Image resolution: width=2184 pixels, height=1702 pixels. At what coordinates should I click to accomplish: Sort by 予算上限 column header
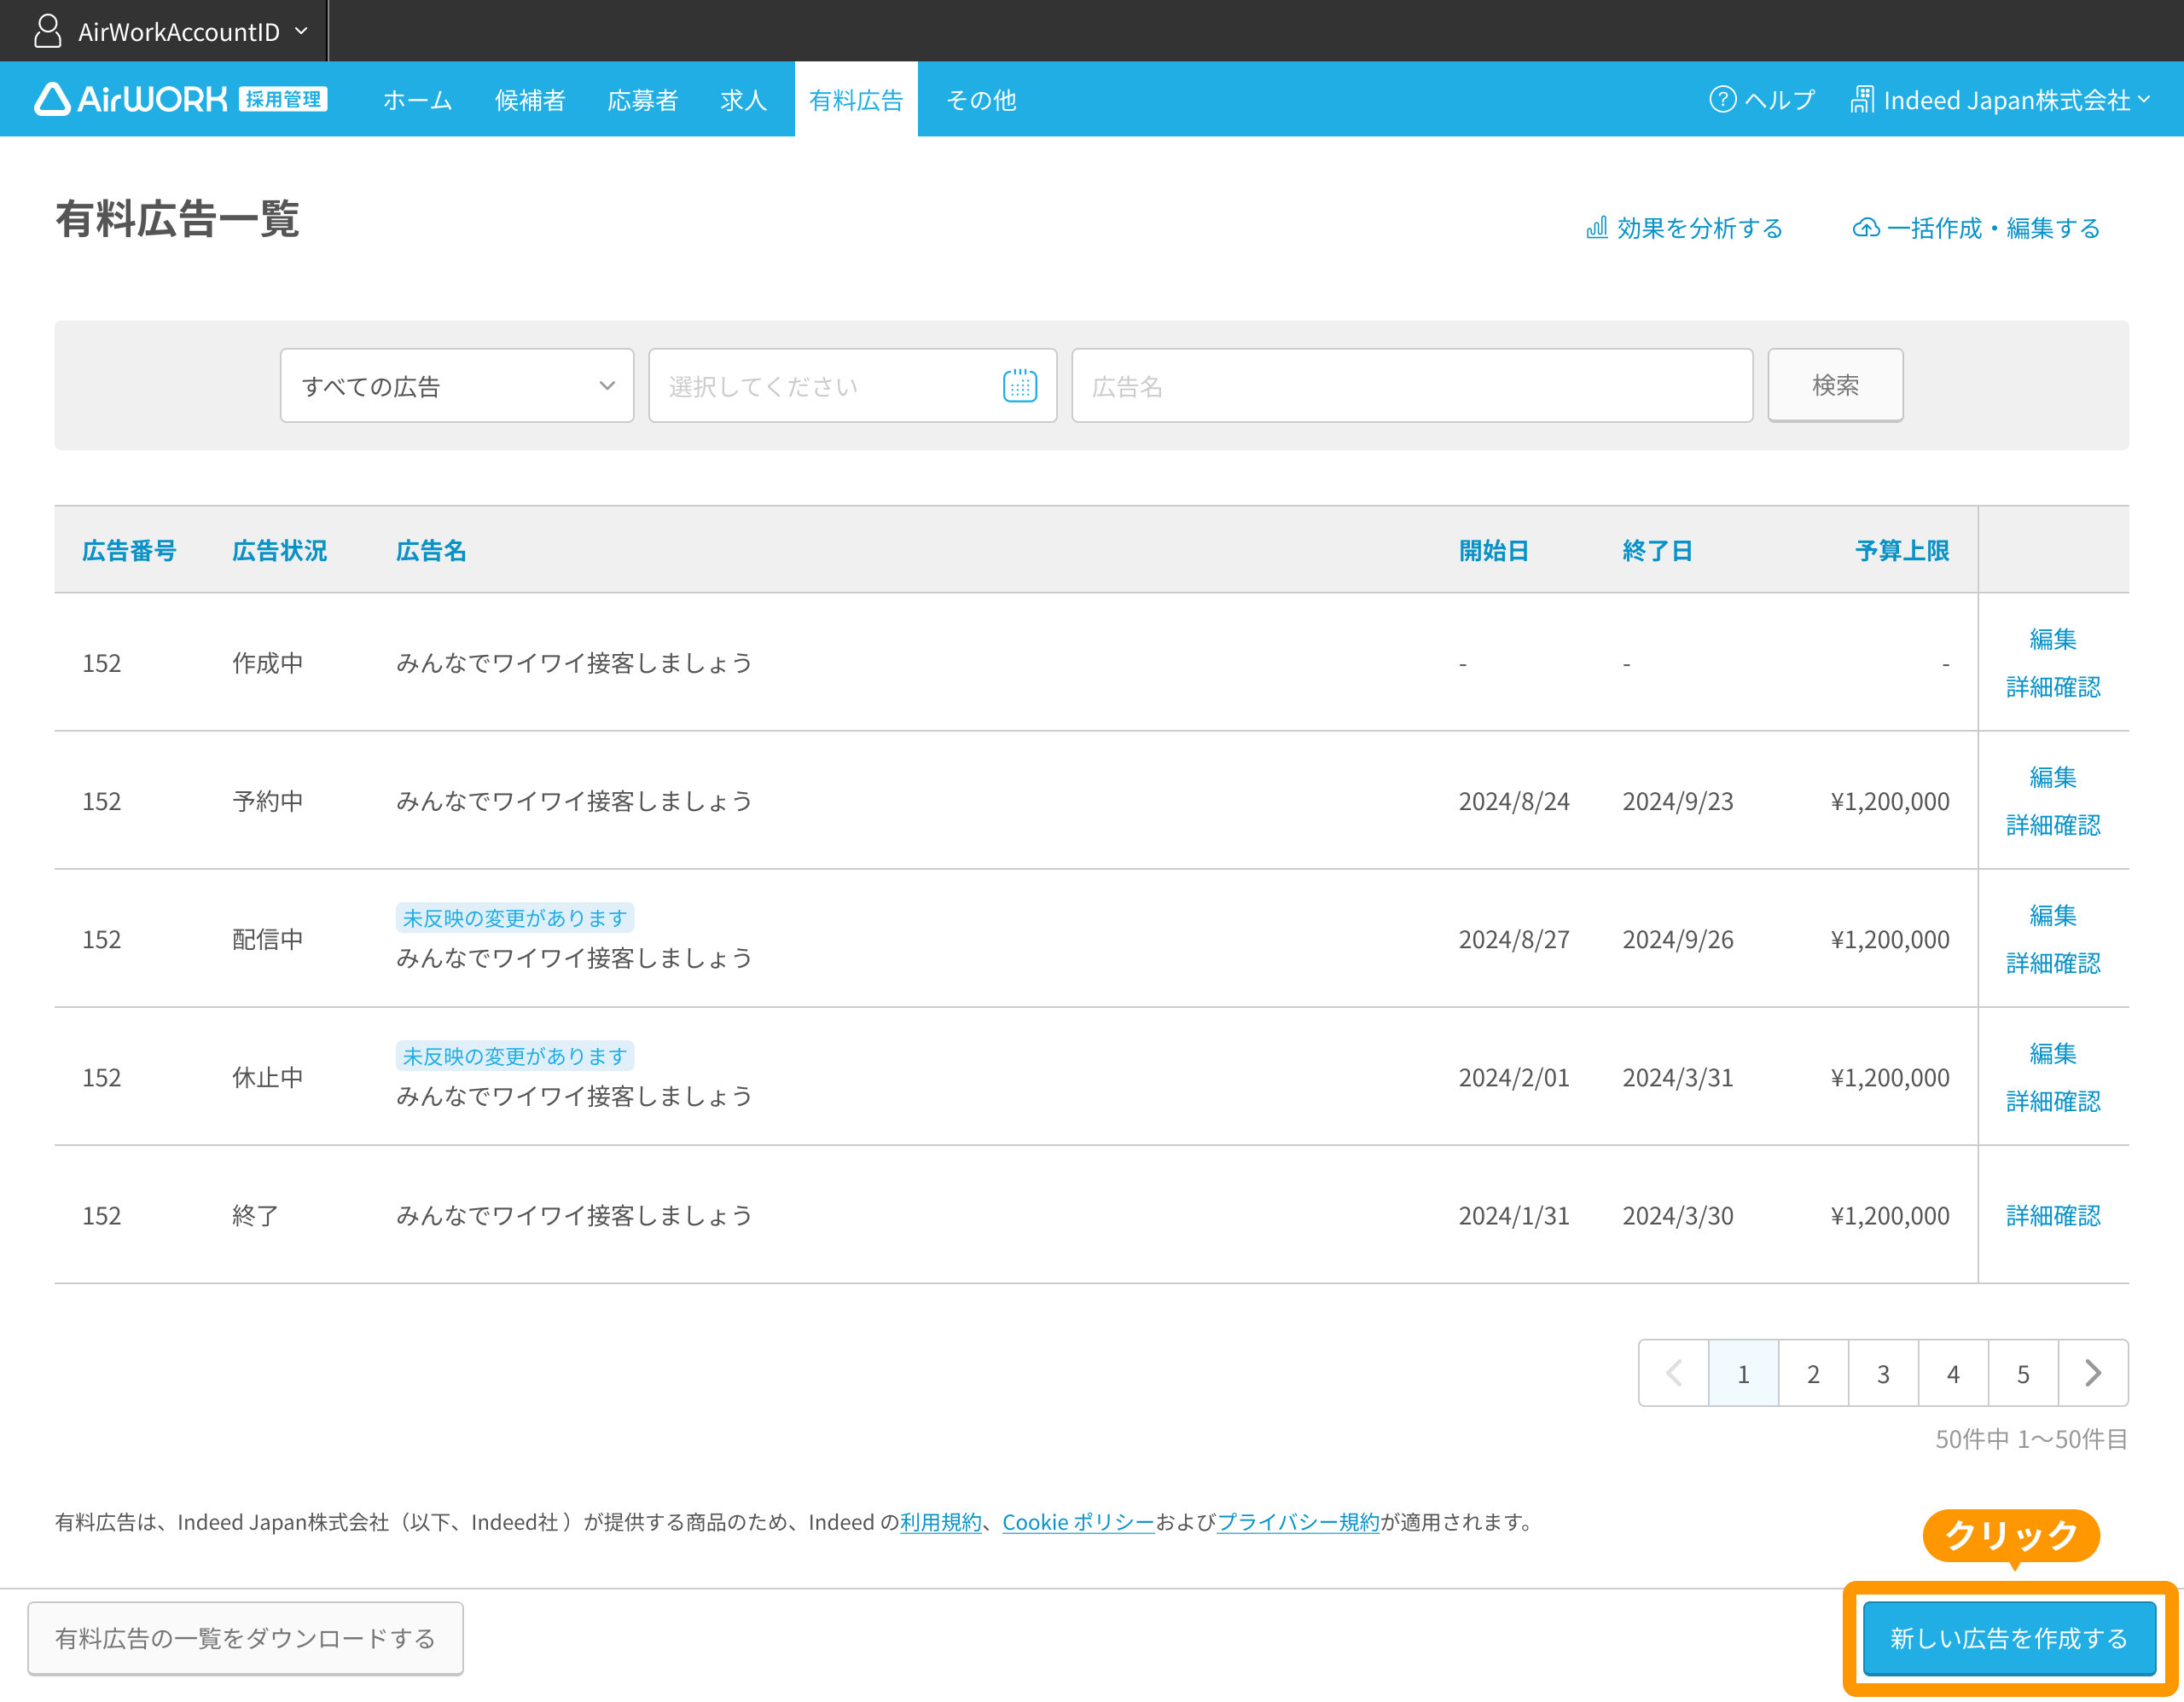(1902, 550)
